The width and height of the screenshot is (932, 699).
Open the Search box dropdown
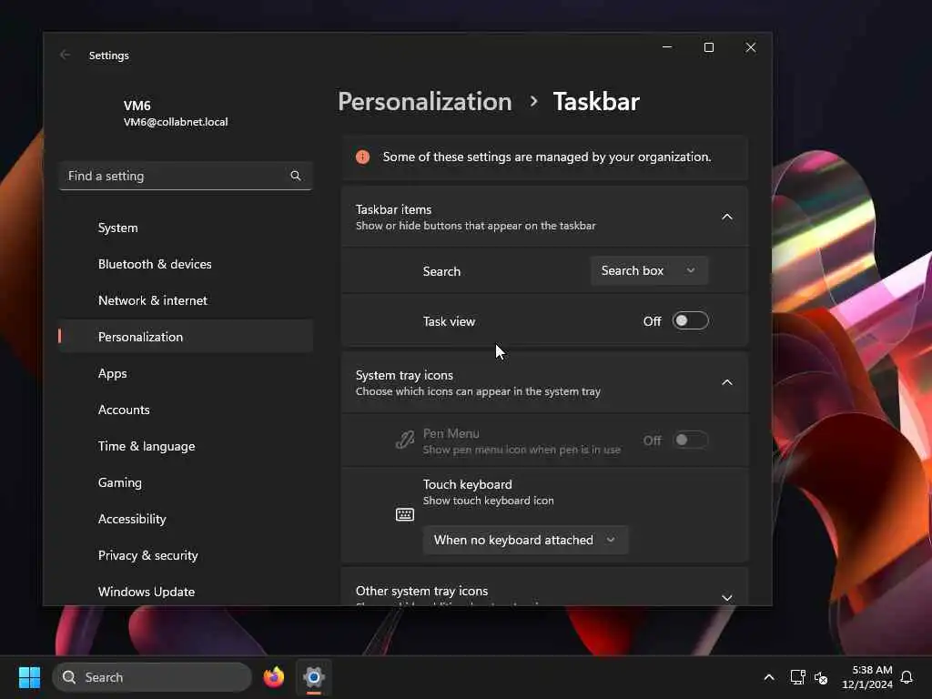click(649, 270)
